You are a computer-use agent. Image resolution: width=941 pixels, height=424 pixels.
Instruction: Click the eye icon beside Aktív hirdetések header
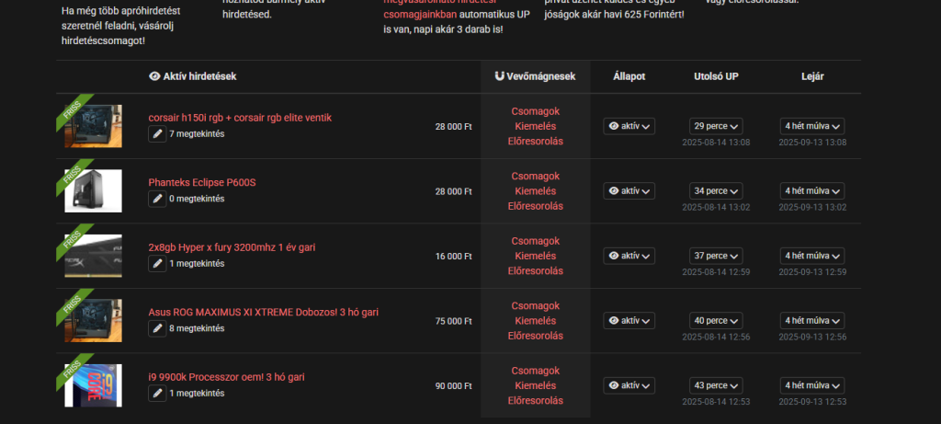[x=154, y=76]
